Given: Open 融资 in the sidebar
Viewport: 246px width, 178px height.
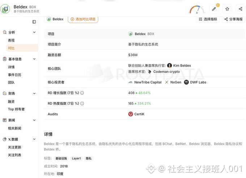Looking at the screenshot, I should click(11, 101).
